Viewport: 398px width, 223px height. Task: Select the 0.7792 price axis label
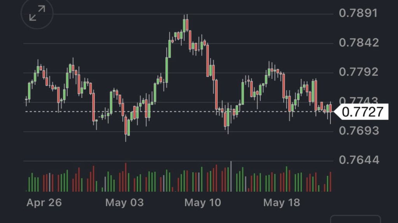click(358, 72)
